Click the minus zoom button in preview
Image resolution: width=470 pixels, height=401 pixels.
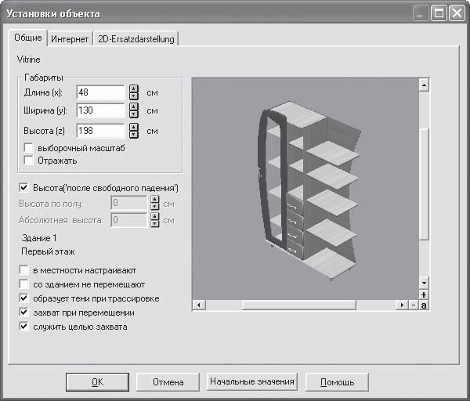(414, 305)
